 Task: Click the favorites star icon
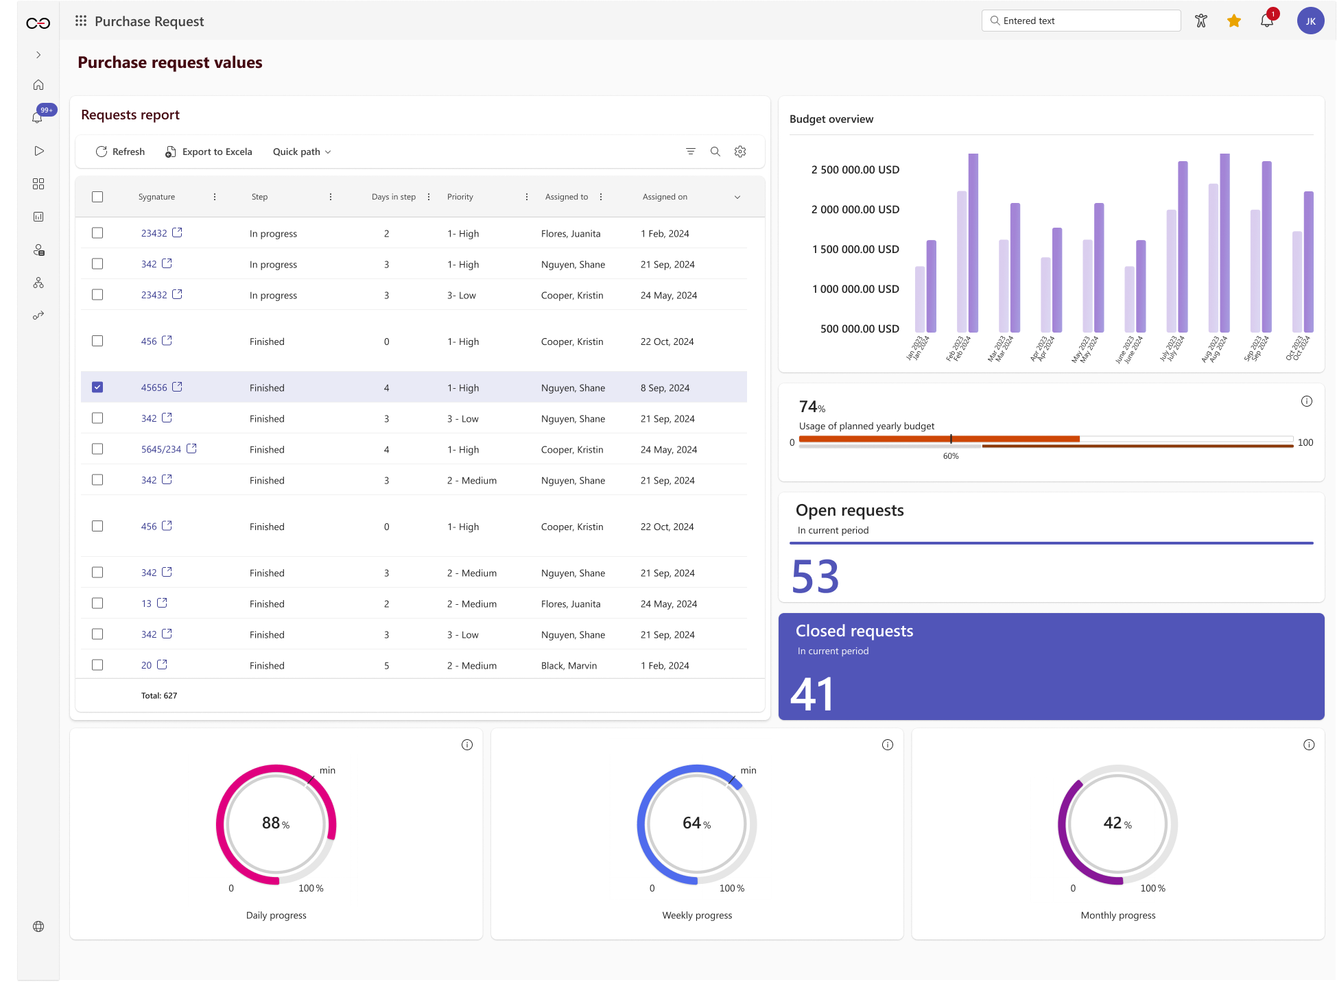pyautogui.click(x=1233, y=21)
